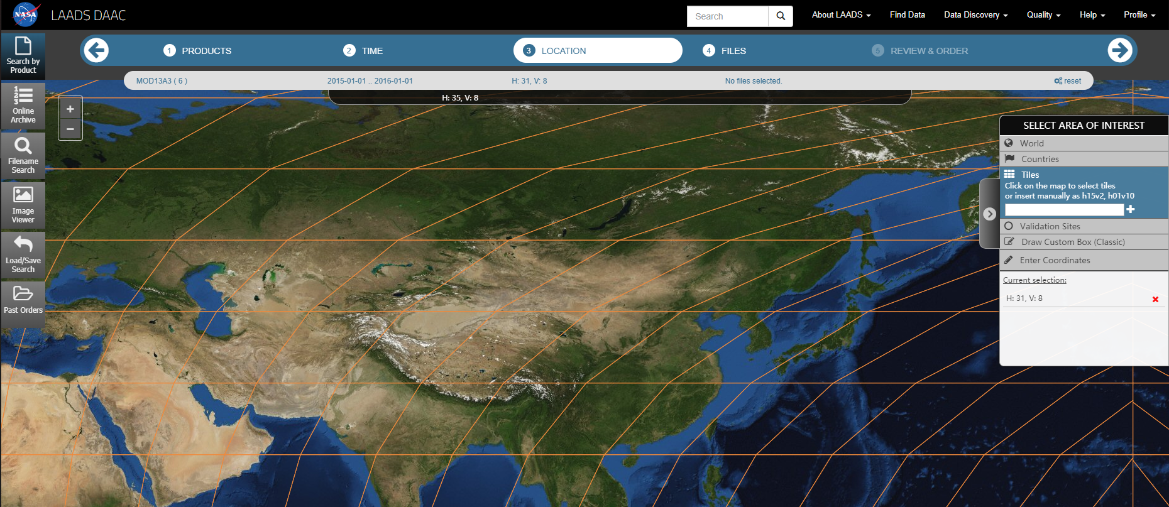Click the magnifier search button
Image resolution: width=1169 pixels, height=507 pixels.
coord(781,16)
